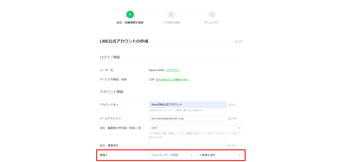This screenshot has width=342, height=162.
Task: Expand the 日本 country dropdown
Action: click(195, 128)
